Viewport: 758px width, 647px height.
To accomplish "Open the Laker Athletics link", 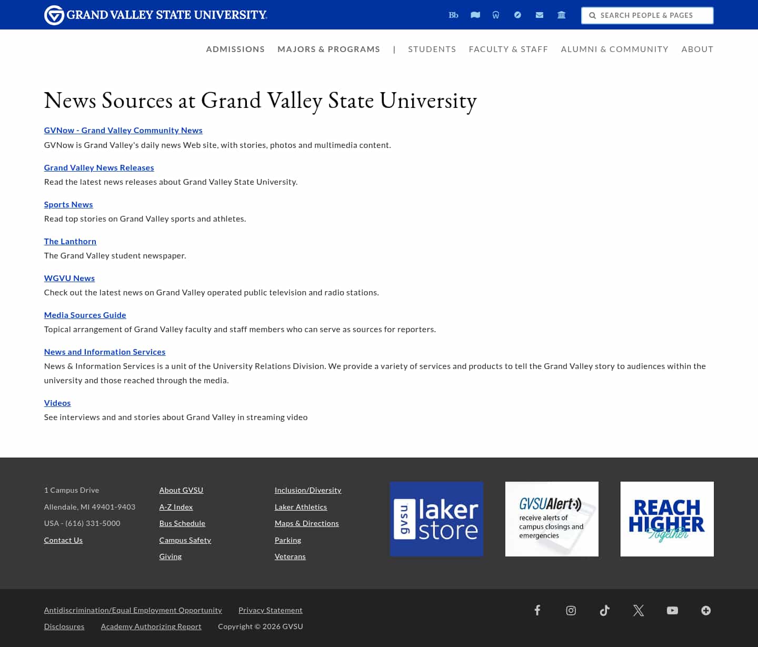I will [301, 507].
